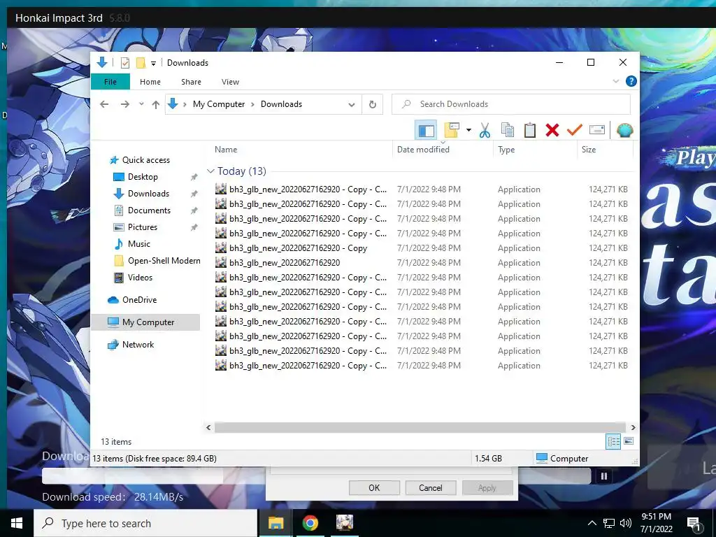Go Forward with the right arrow
This screenshot has height=537, width=716.
tap(124, 105)
